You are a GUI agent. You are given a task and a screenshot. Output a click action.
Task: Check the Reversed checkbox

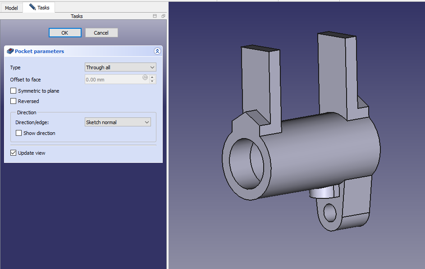14,101
